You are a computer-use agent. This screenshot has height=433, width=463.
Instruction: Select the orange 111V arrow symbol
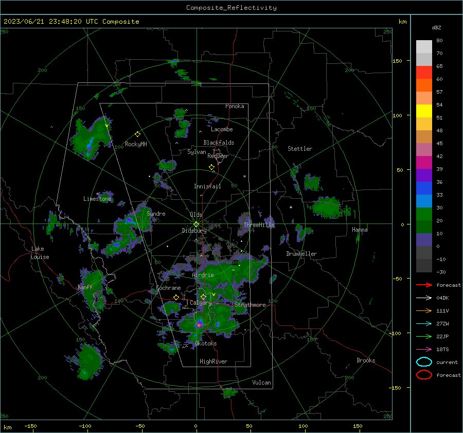coord(424,310)
